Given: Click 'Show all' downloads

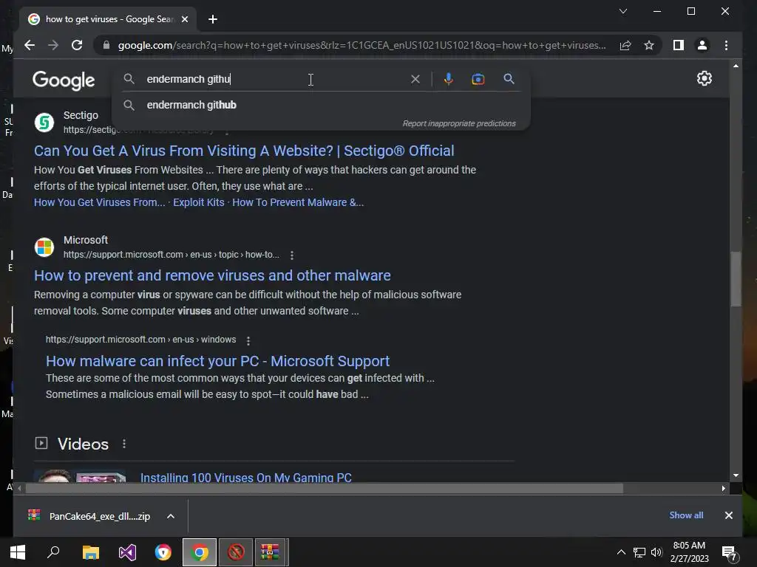Looking at the screenshot, I should click(x=686, y=515).
